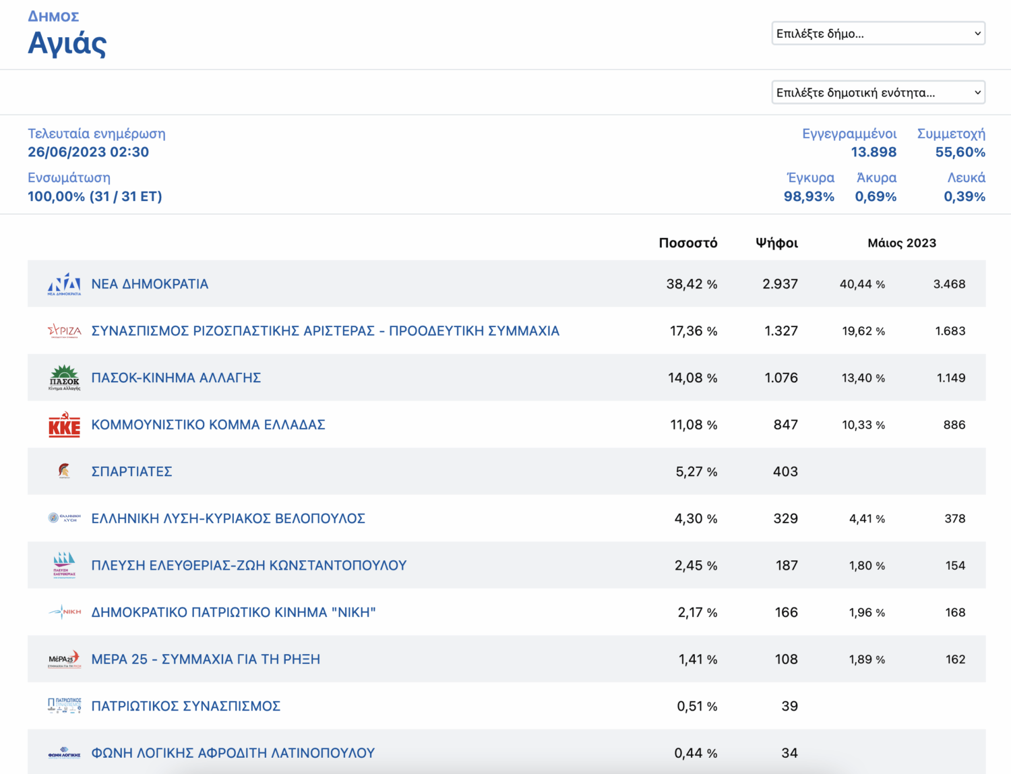Click the Άκυρα label
1011x774 pixels.
[x=876, y=178]
